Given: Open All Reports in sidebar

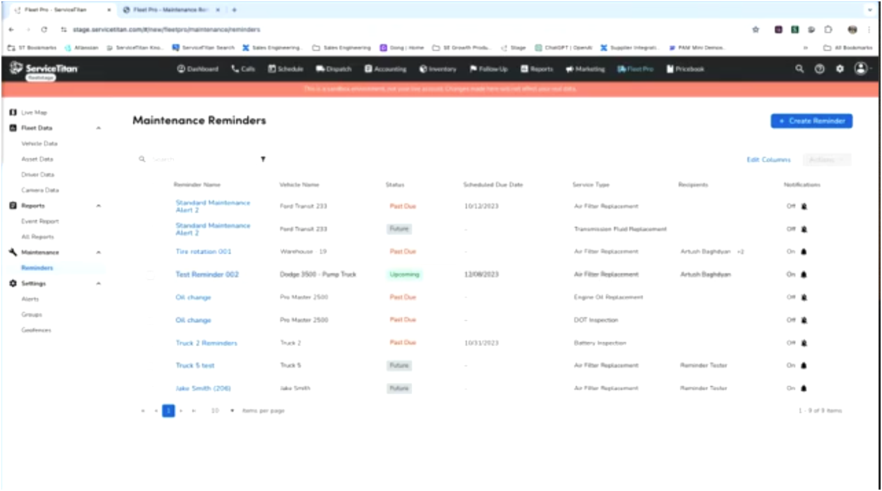Looking at the screenshot, I should point(38,237).
